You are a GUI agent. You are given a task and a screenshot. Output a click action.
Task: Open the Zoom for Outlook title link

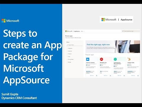point(90,63)
